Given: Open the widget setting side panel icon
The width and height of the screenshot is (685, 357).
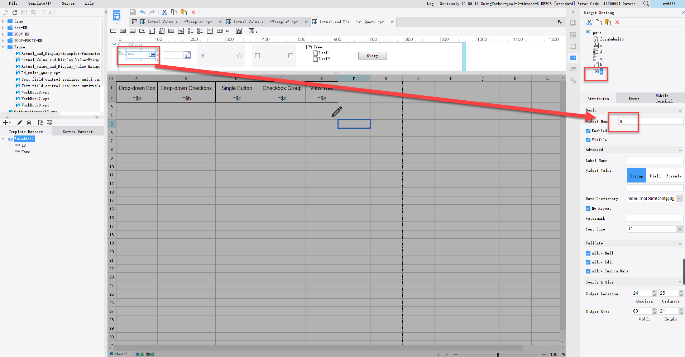Looking at the screenshot, I should click(573, 58).
